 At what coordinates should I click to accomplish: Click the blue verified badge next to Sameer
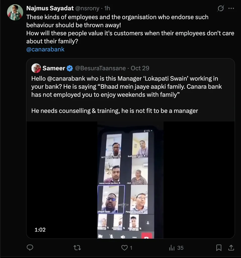click(x=70, y=68)
